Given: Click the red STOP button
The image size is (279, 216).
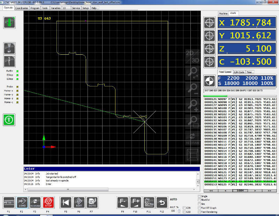Looking at the screenshot, I should click(x=48, y=202).
